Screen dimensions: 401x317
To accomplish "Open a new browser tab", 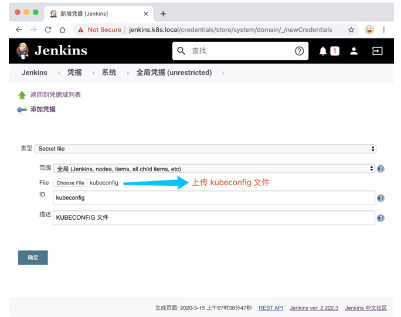I will (163, 13).
